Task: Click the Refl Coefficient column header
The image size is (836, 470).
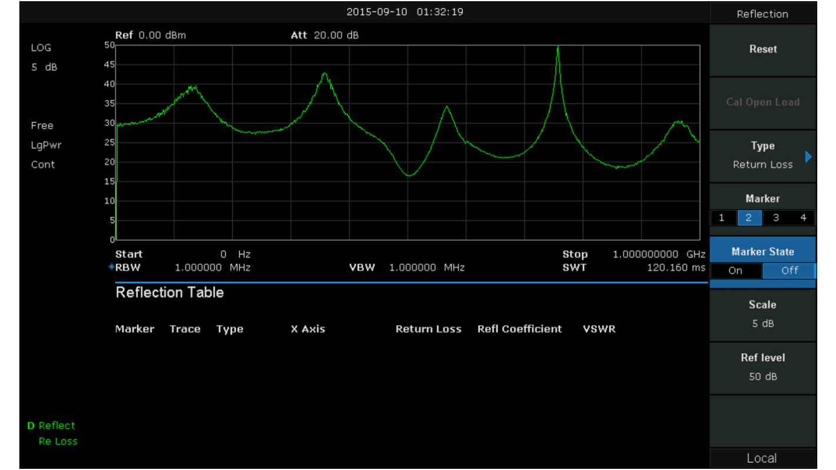Action: coord(520,329)
